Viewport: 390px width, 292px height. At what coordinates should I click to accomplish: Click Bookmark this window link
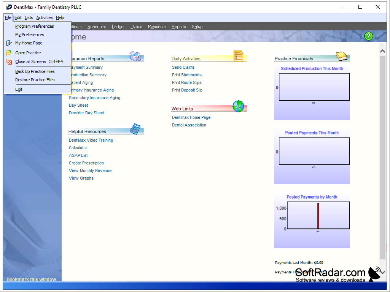tap(31, 279)
